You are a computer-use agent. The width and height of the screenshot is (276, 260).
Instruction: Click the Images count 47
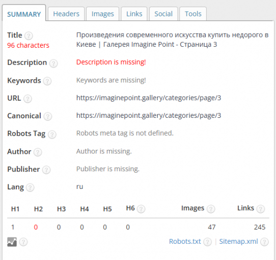tap(211, 227)
